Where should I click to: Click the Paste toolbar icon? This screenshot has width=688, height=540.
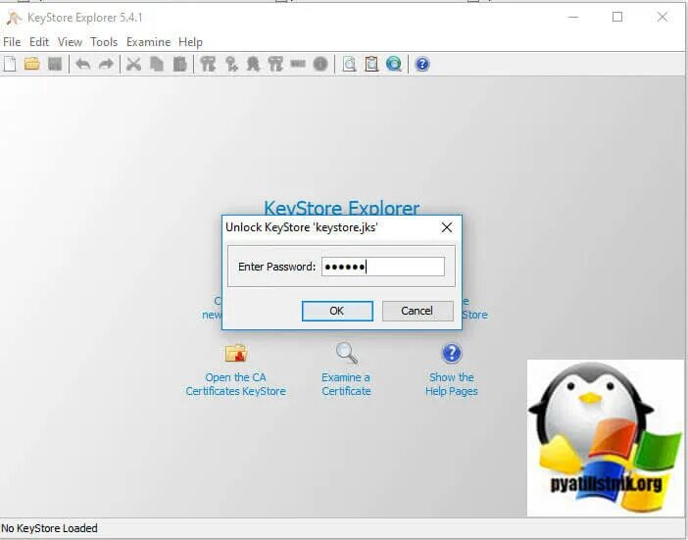click(179, 64)
